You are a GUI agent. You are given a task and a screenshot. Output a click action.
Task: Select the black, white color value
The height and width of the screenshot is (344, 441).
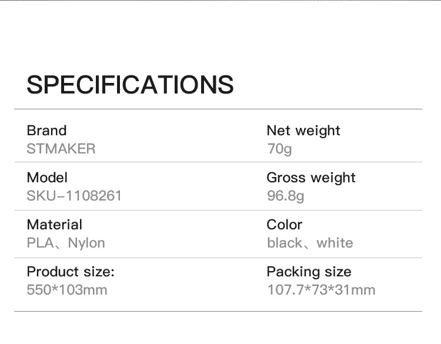(310, 243)
